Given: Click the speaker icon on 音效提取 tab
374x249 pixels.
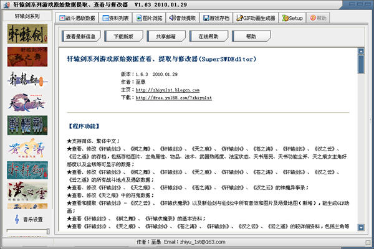Looking at the screenshot, I should 172,18.
